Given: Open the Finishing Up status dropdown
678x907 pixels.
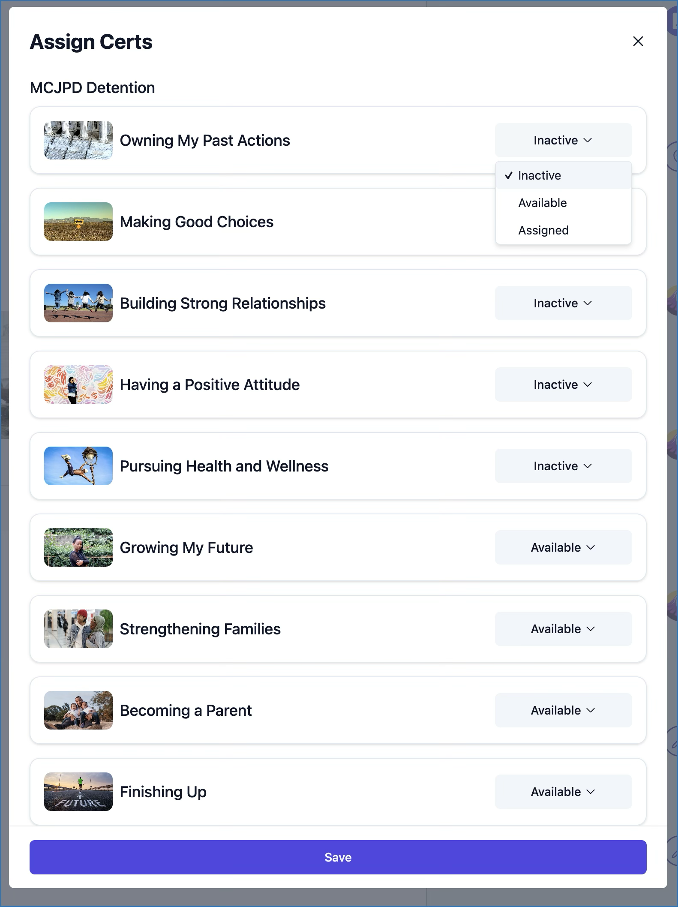Looking at the screenshot, I should coord(563,792).
